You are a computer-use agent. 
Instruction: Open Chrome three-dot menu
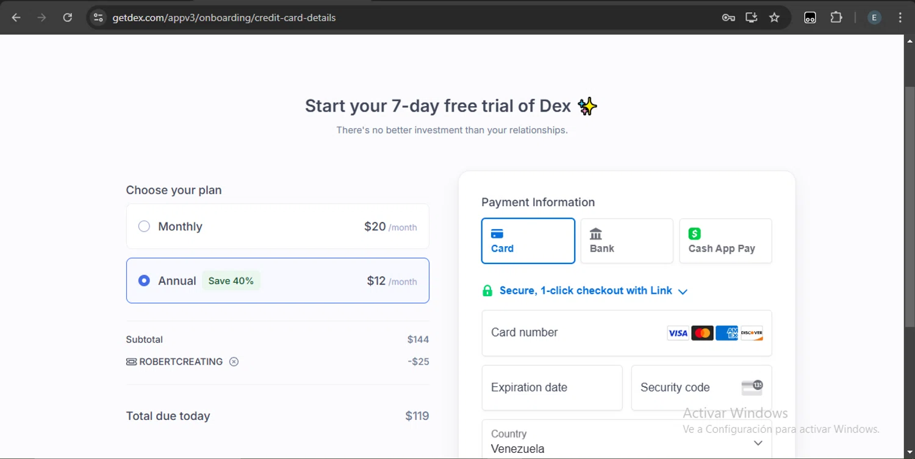(x=900, y=18)
